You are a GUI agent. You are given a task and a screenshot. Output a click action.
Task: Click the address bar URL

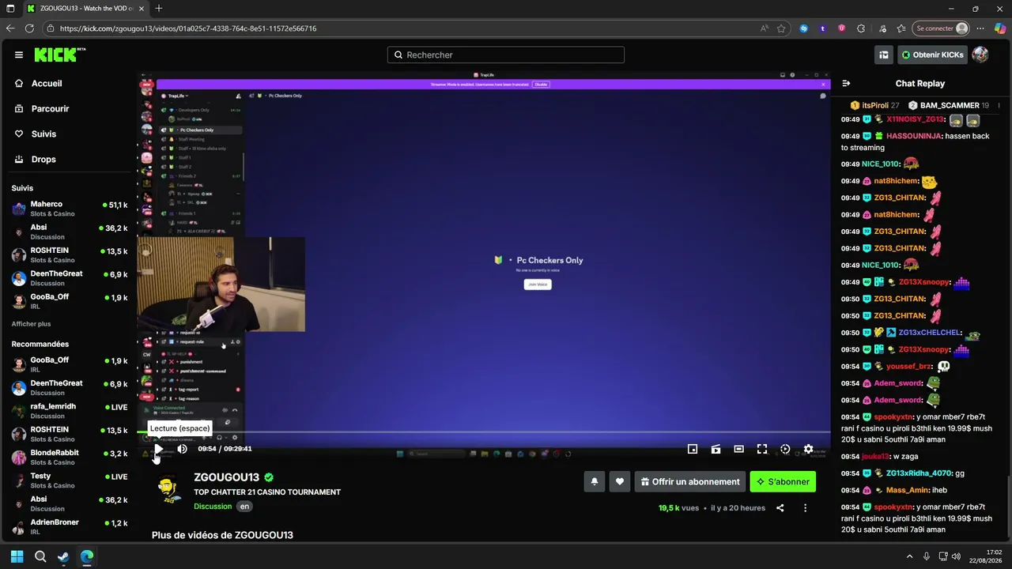[x=188, y=28]
